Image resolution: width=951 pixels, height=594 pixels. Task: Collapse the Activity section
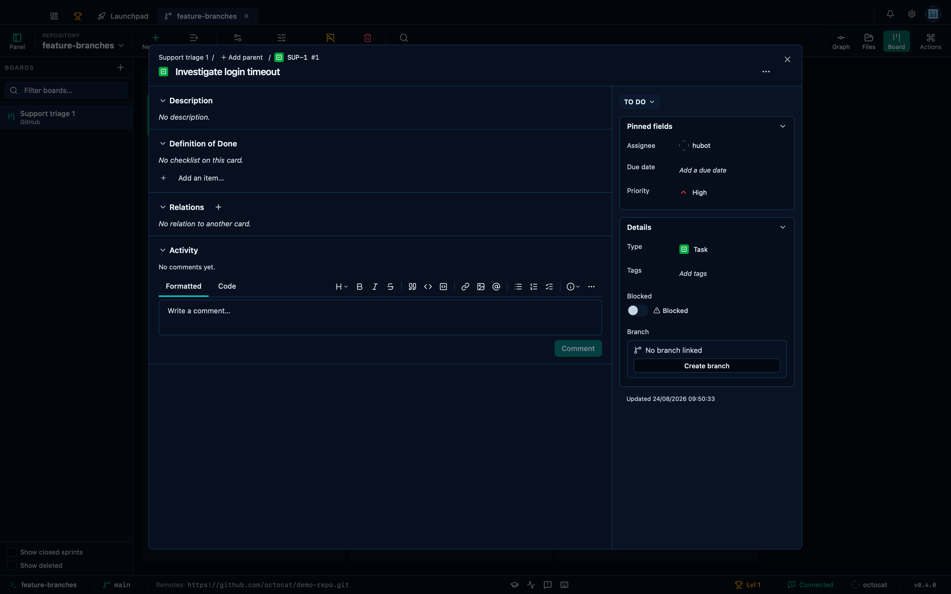[163, 250]
